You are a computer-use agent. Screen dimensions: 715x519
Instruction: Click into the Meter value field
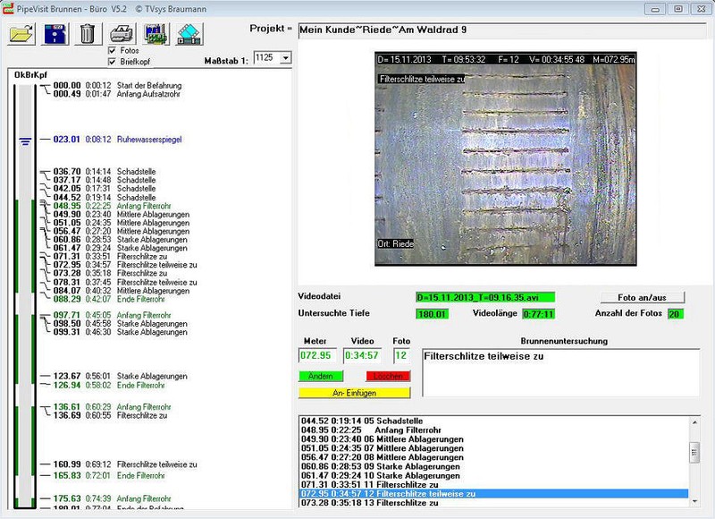tap(319, 356)
